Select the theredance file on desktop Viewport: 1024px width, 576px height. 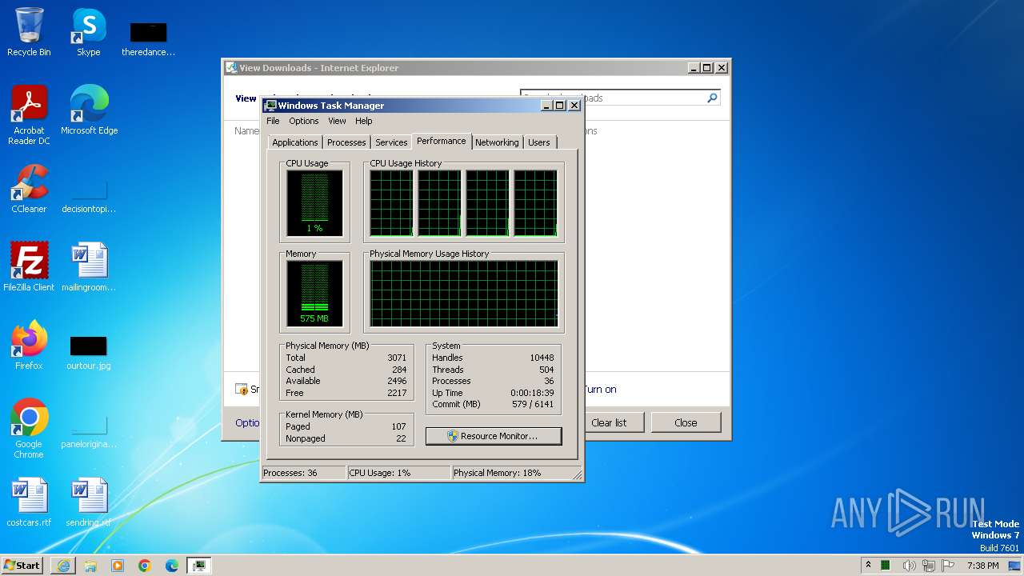pos(148,38)
